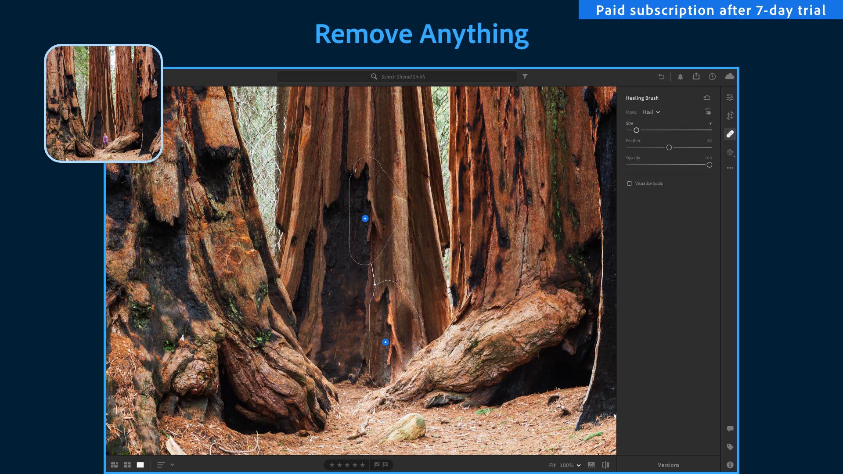This screenshot has height=474, width=843.
Task: Reset the Healing Brush with the reset arrow
Action: (707, 98)
